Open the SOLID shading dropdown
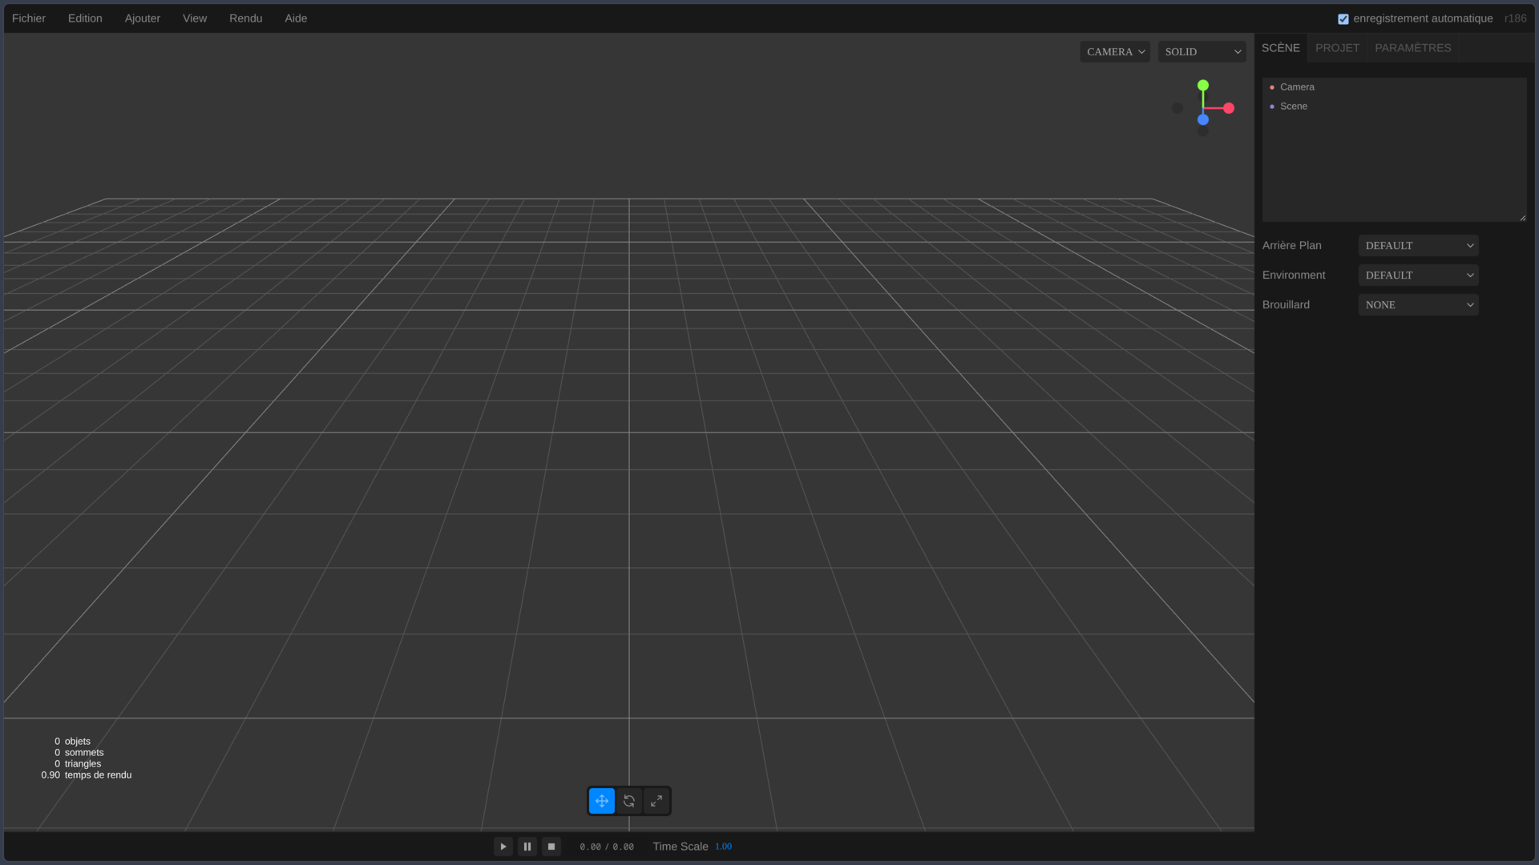Screen dimensions: 1539x865 coord(1202,52)
